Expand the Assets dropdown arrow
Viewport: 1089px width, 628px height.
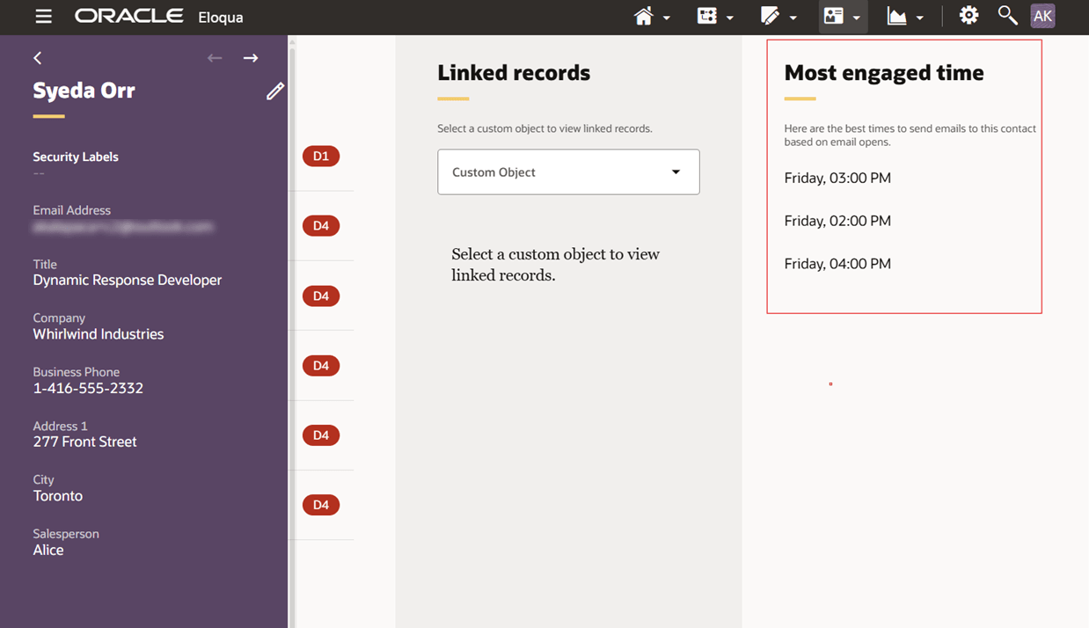pyautogui.click(x=793, y=18)
